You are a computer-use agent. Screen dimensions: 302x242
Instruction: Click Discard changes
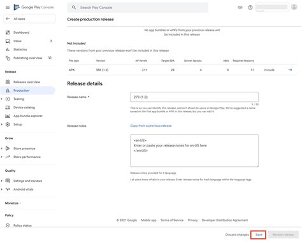pos(237,234)
